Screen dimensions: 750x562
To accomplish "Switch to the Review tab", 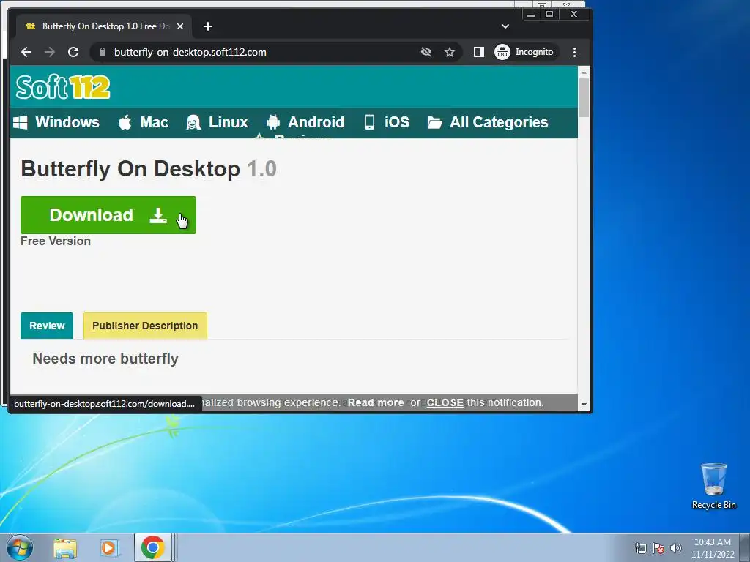I will click(x=47, y=326).
